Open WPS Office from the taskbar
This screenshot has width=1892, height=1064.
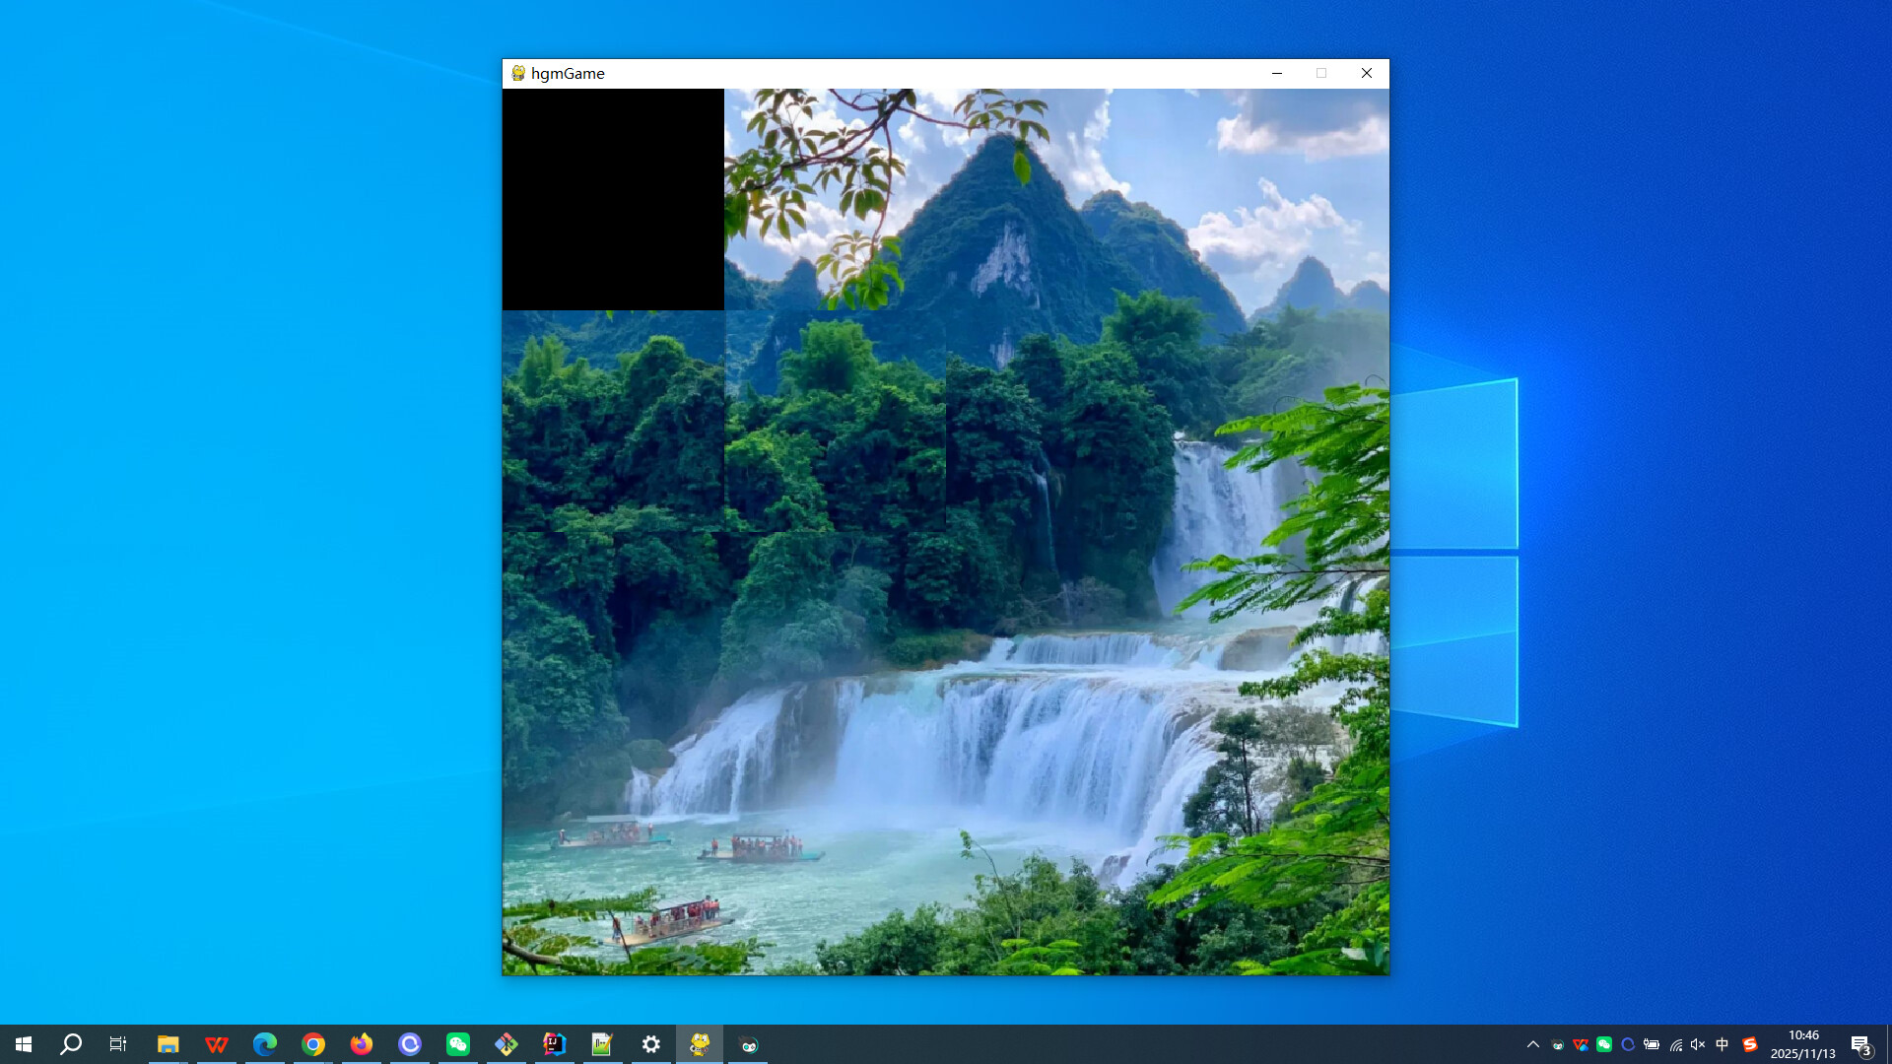click(217, 1043)
